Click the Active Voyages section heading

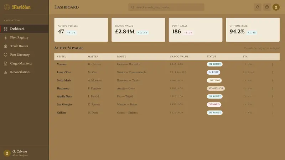(x=69, y=48)
